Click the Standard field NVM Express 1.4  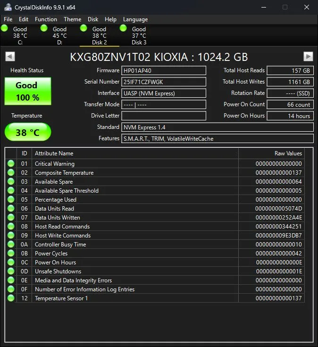tap(218, 127)
